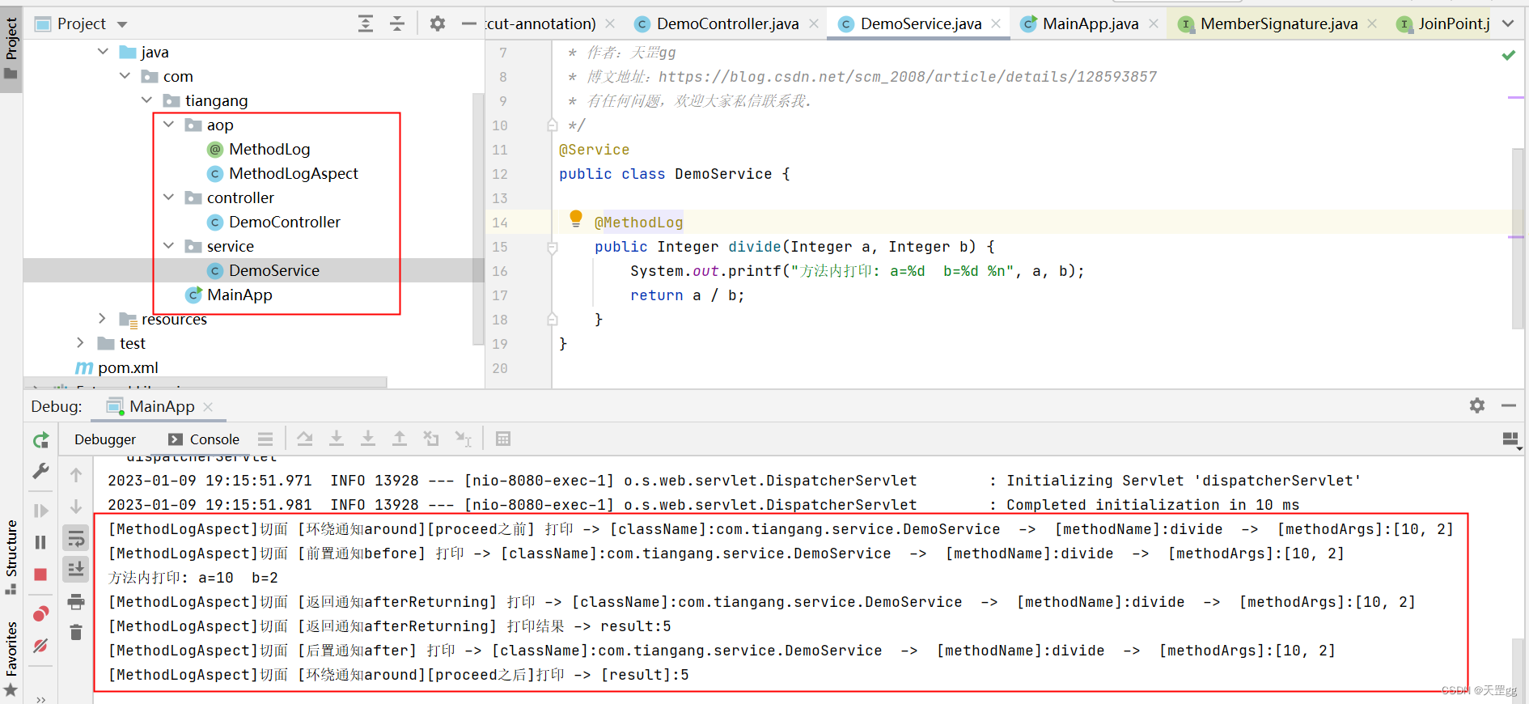The image size is (1529, 704).
Task: Place cursor on line 17 return statement
Action: click(686, 295)
